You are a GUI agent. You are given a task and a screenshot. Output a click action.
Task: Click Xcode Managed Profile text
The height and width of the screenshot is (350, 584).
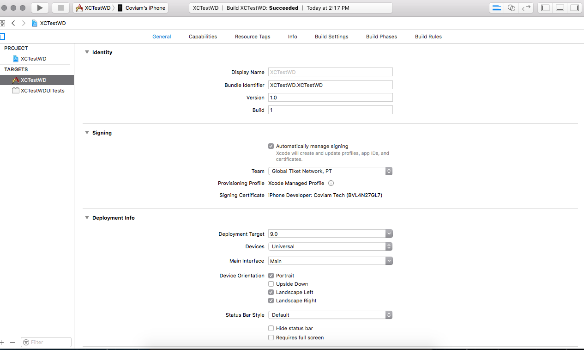(x=296, y=183)
